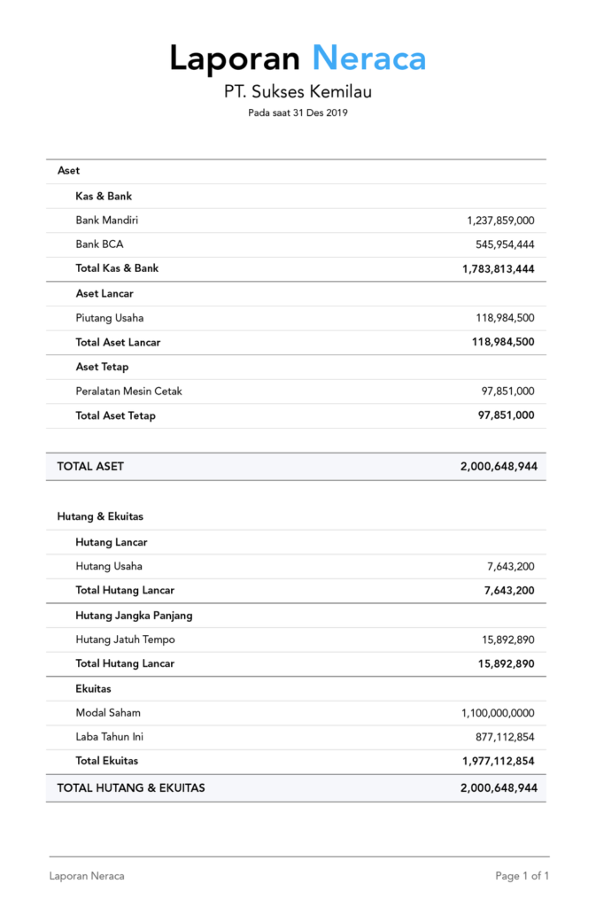Click the Hutang Usaha row label
This screenshot has height=907, width=596.
coord(109,566)
